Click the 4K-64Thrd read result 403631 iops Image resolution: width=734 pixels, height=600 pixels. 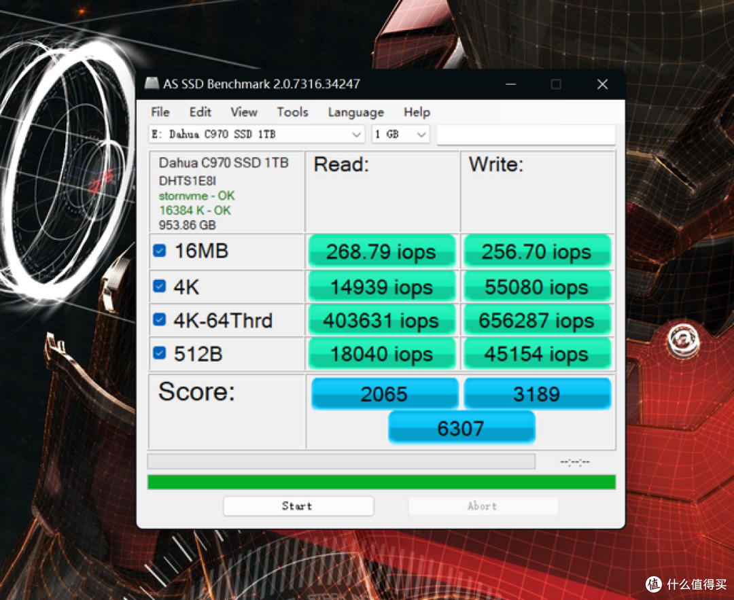[381, 320]
